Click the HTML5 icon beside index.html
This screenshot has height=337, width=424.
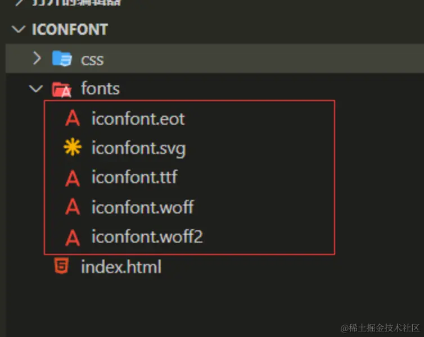61,266
